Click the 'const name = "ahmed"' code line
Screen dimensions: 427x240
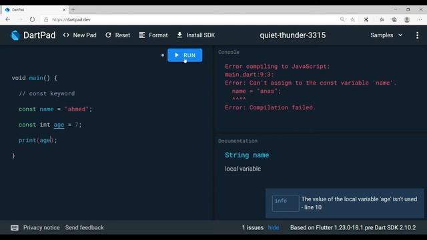pyautogui.click(x=55, y=109)
